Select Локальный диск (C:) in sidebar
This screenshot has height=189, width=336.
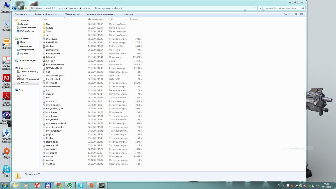pos(29,72)
